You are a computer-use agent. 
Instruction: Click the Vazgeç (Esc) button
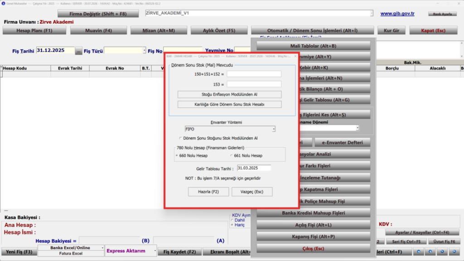[x=252, y=192]
